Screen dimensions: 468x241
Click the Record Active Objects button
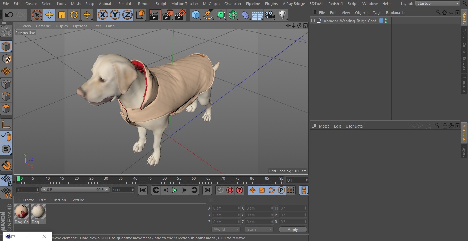(220, 190)
